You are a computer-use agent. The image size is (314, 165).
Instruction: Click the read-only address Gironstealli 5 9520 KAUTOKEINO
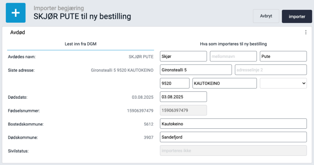122,70
